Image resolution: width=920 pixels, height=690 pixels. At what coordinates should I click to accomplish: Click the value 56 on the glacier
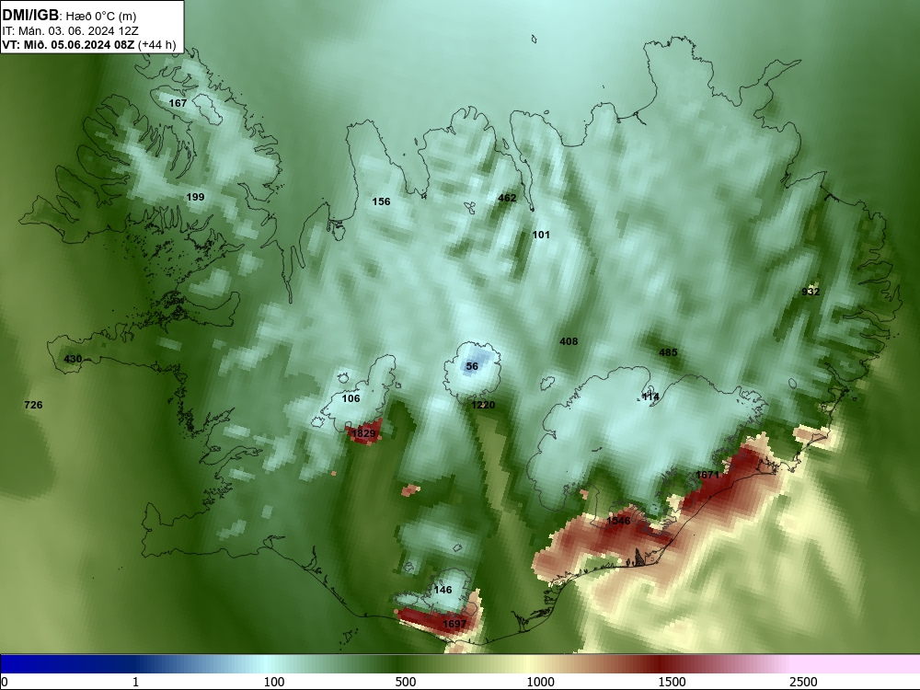(472, 367)
